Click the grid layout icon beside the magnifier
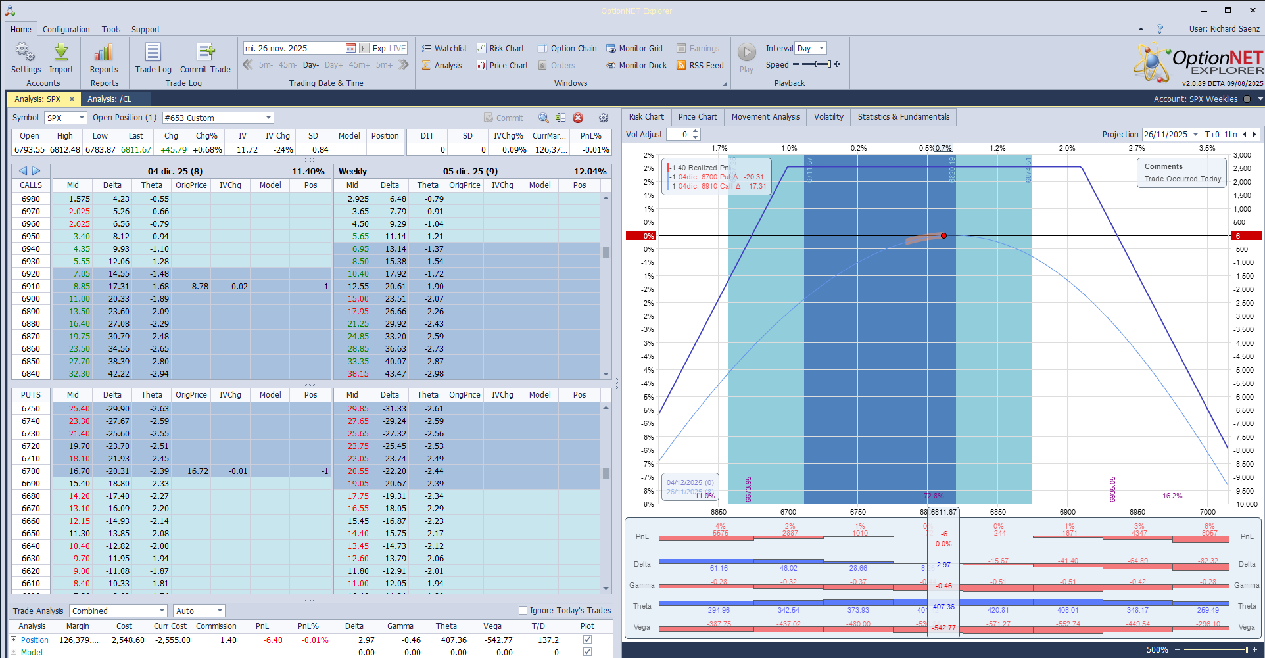This screenshot has height=658, width=1265. 560,118
